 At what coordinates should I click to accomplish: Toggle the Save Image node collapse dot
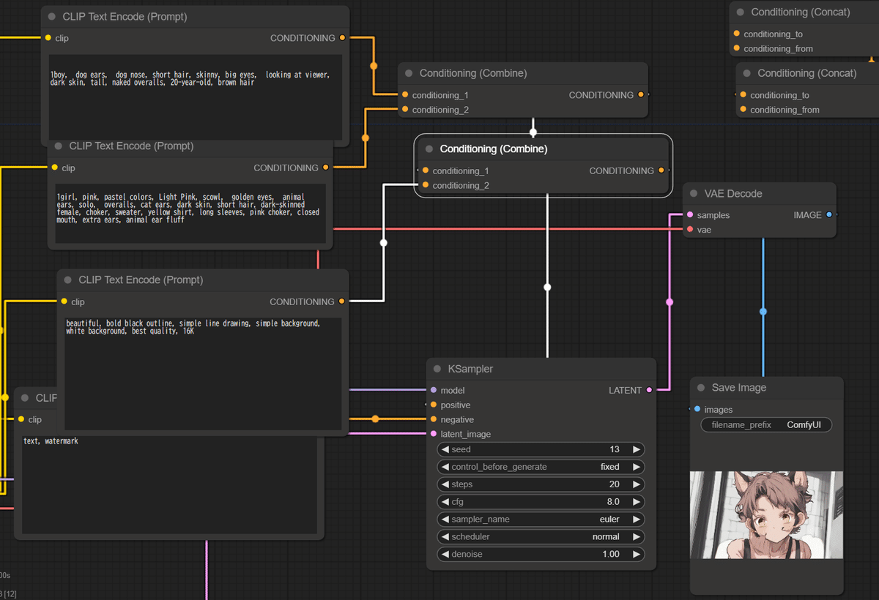(x=701, y=388)
